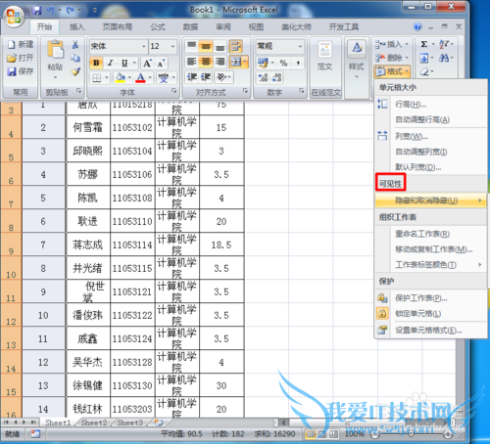This screenshot has width=490, height=444.
Task: Decrease font size with smaller A icon
Action: [161, 64]
